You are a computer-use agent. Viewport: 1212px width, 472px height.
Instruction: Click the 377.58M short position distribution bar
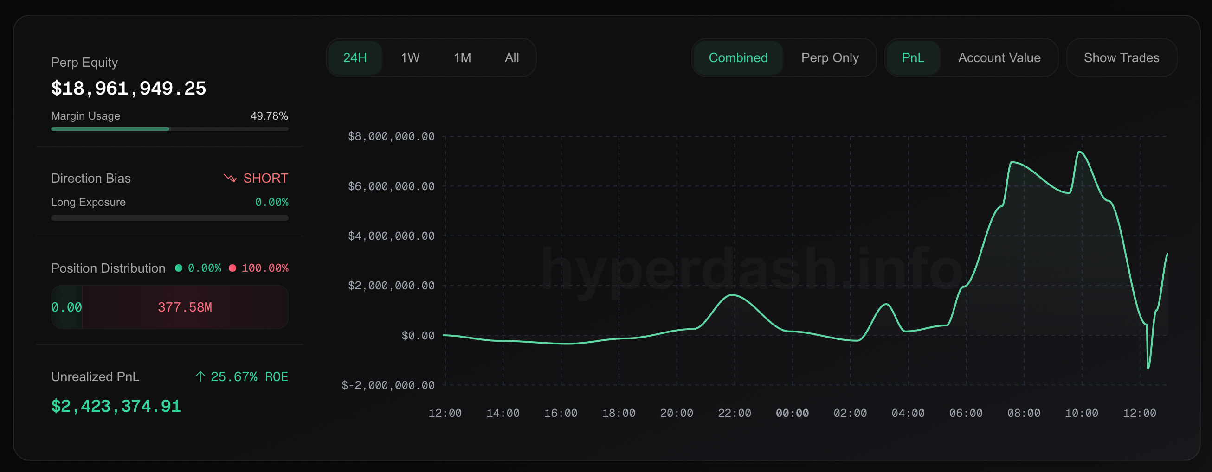pyautogui.click(x=185, y=307)
